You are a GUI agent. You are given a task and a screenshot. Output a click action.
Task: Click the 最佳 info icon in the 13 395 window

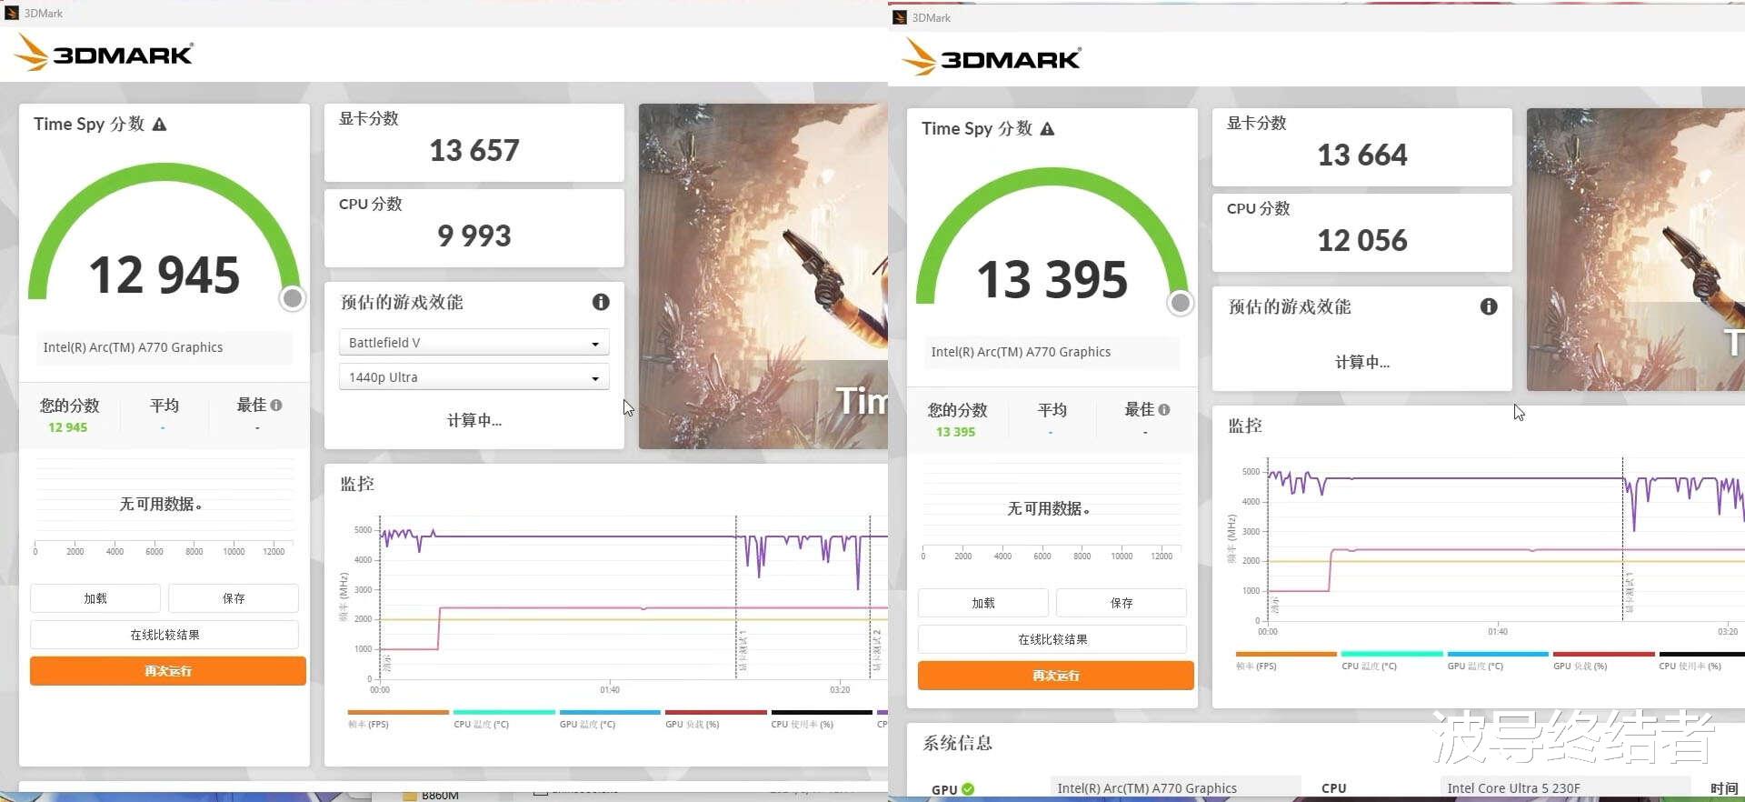pyautogui.click(x=1164, y=410)
